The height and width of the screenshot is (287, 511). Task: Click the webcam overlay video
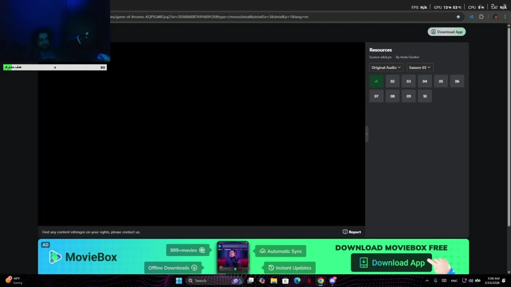(x=55, y=31)
